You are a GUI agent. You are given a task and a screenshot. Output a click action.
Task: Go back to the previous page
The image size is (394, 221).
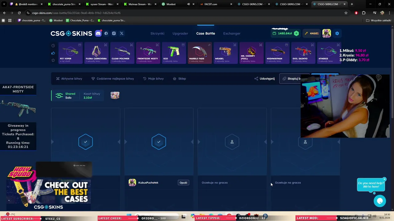point(4,13)
